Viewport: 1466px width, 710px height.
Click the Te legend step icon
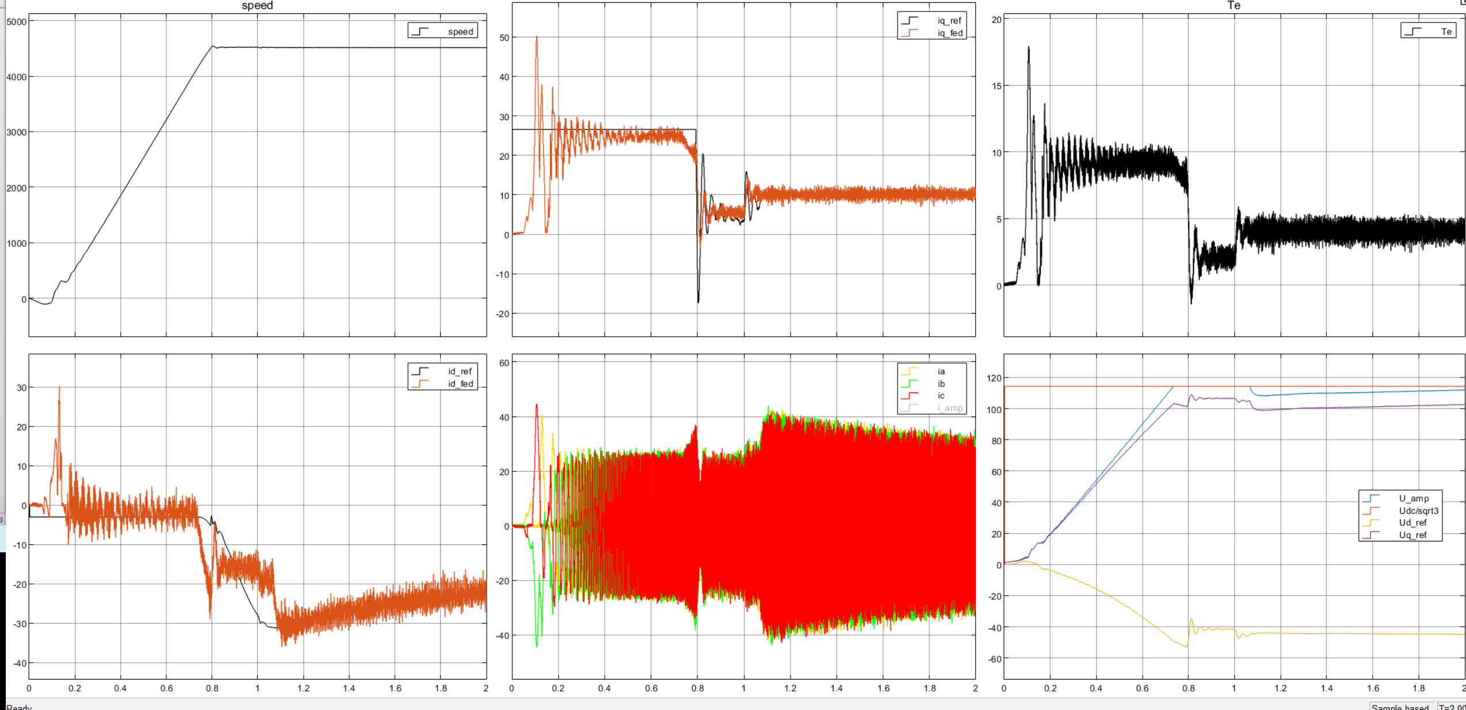(1412, 31)
